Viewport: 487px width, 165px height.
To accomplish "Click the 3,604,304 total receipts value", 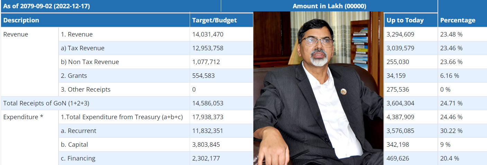I will [400, 103].
